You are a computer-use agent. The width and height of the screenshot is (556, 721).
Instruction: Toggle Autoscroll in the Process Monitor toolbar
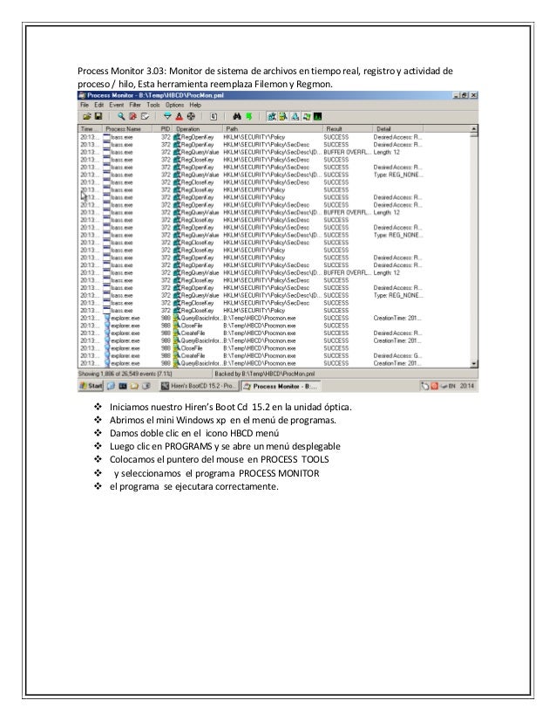(x=132, y=116)
